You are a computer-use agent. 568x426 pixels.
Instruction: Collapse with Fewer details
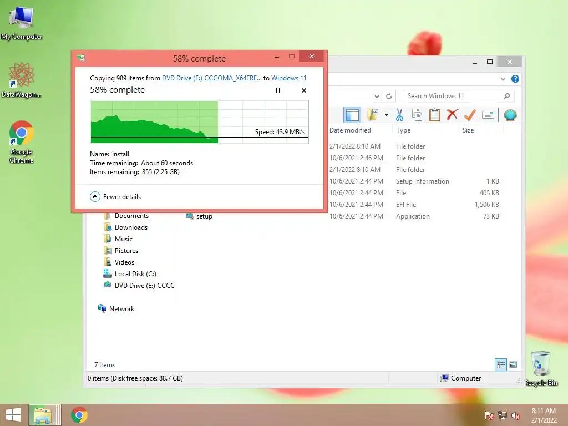115,197
